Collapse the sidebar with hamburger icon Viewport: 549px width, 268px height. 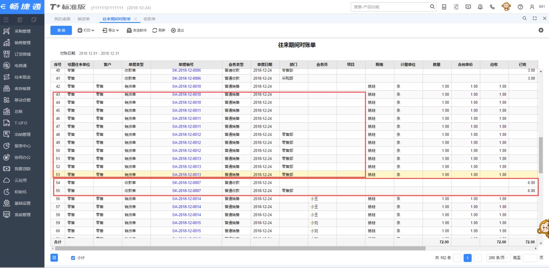coord(6,20)
